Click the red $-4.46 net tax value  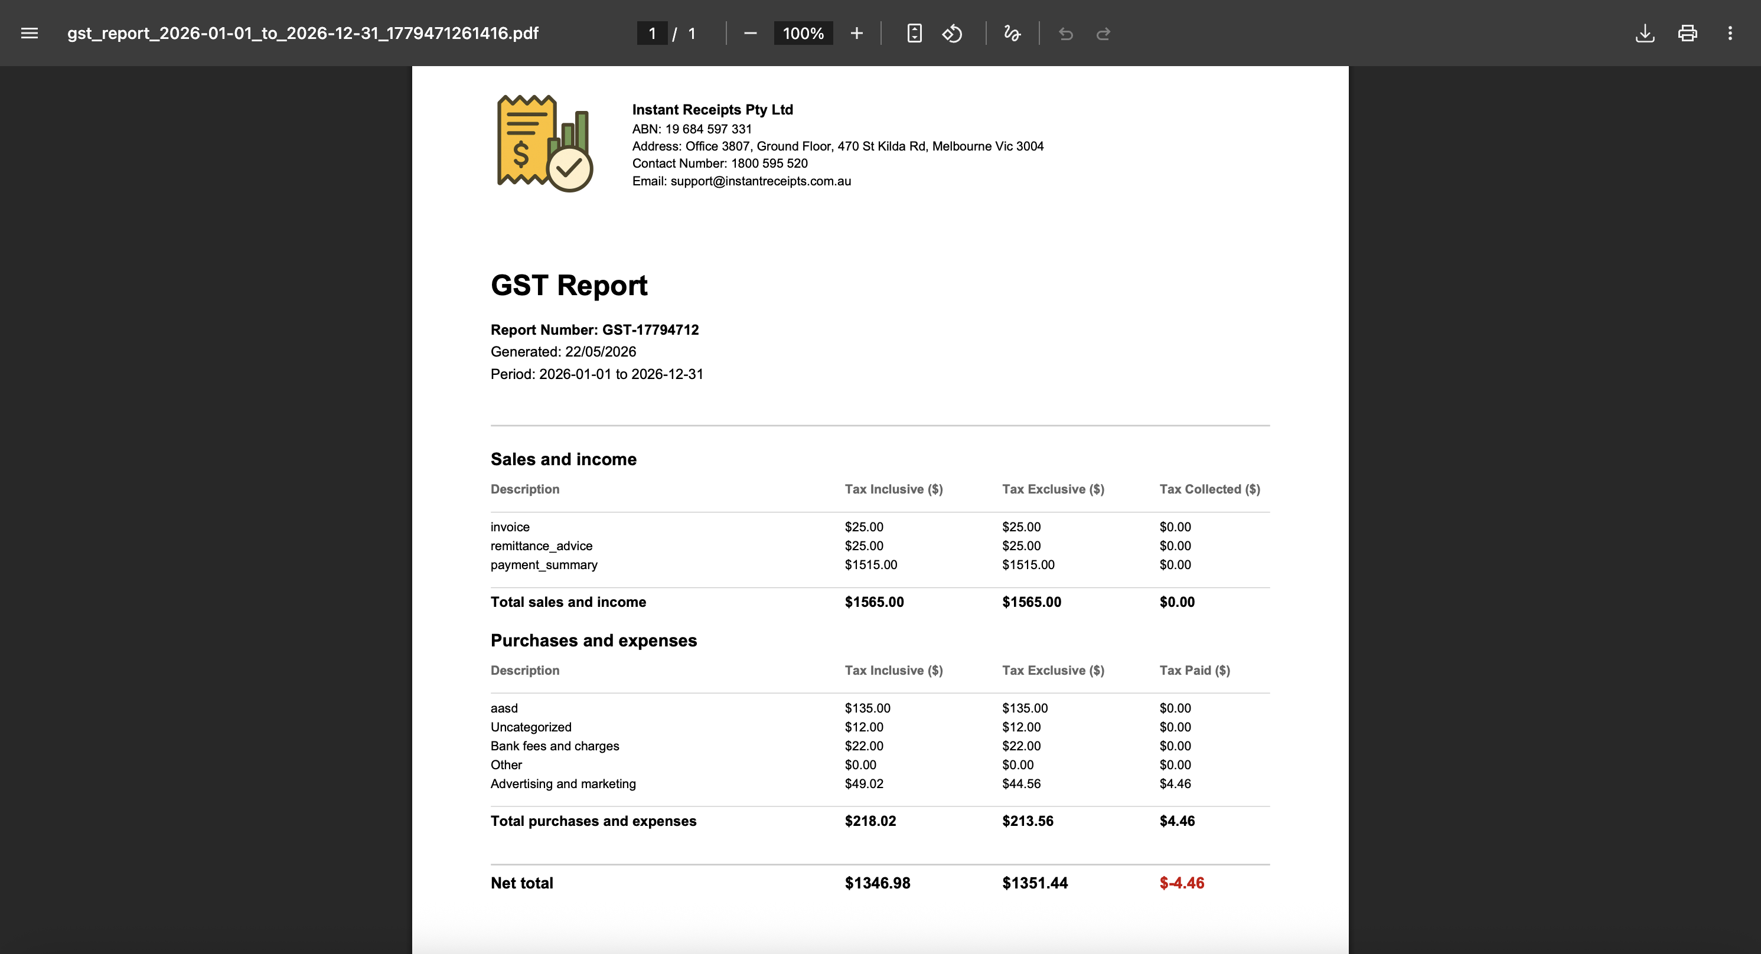pos(1182,883)
